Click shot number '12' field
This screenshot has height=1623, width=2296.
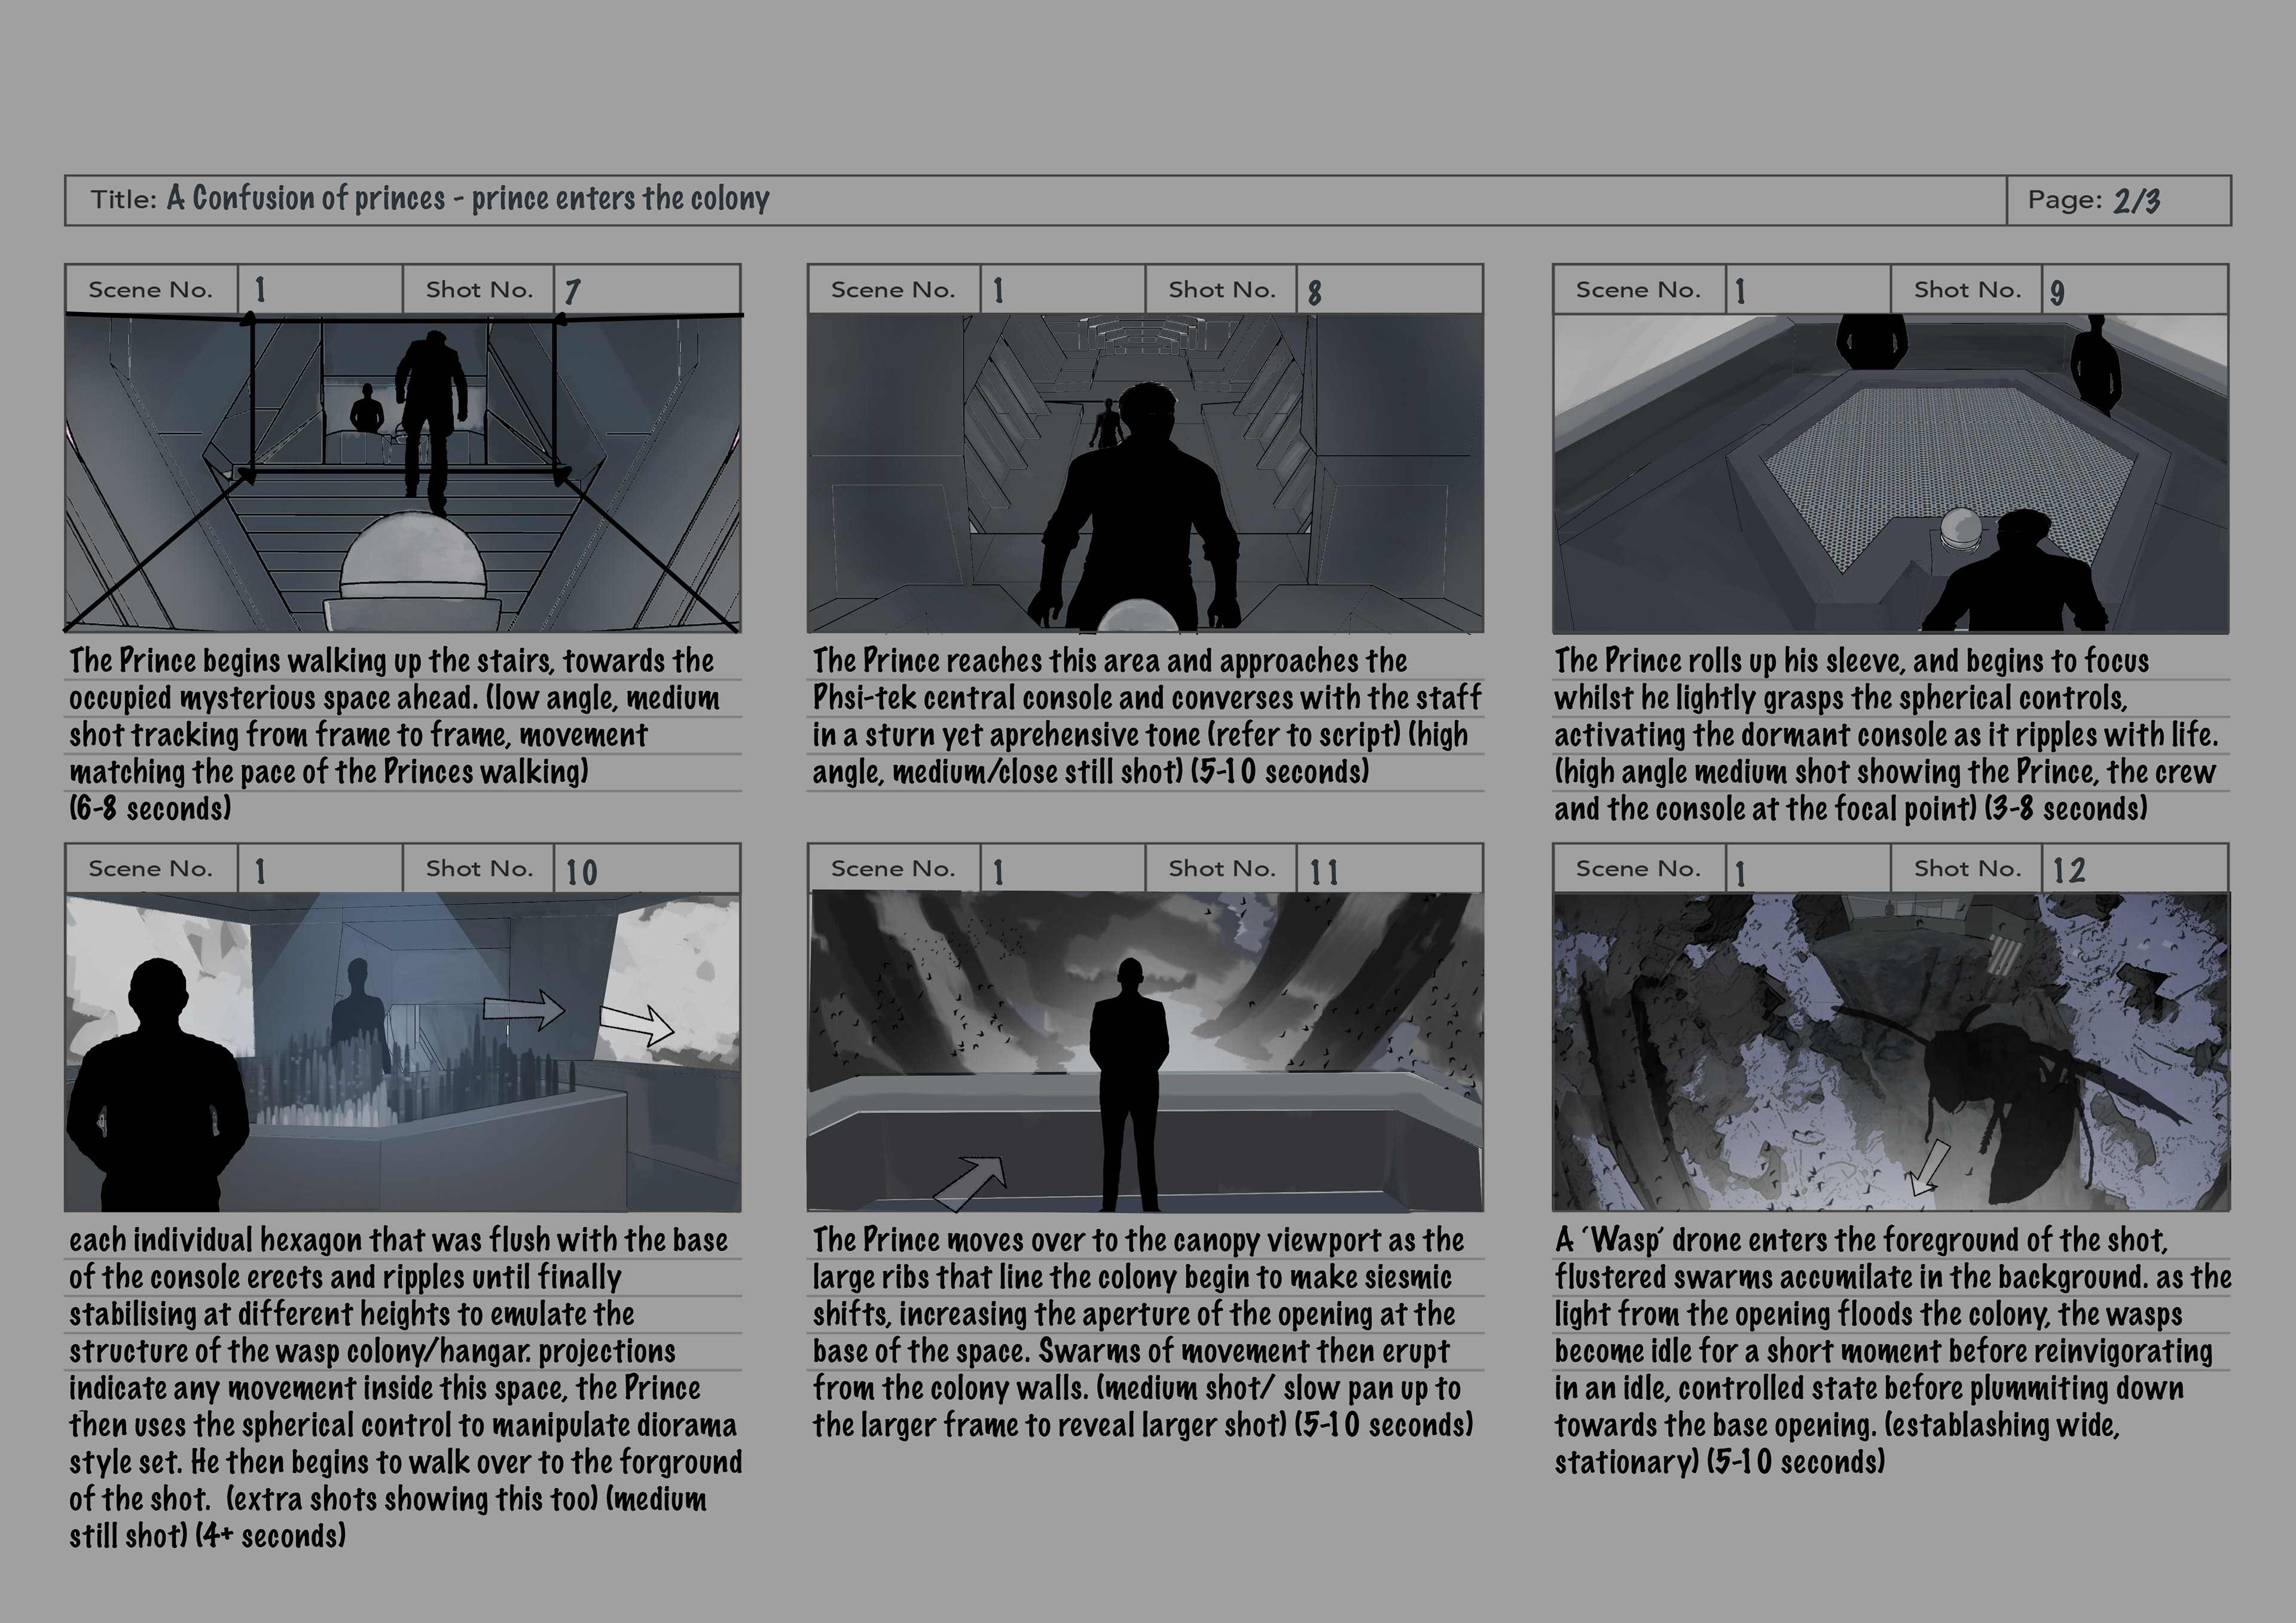click(x=2134, y=869)
